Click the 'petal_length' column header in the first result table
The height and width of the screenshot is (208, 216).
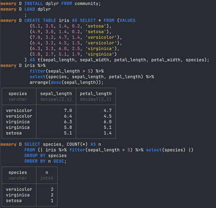(x=96, y=94)
